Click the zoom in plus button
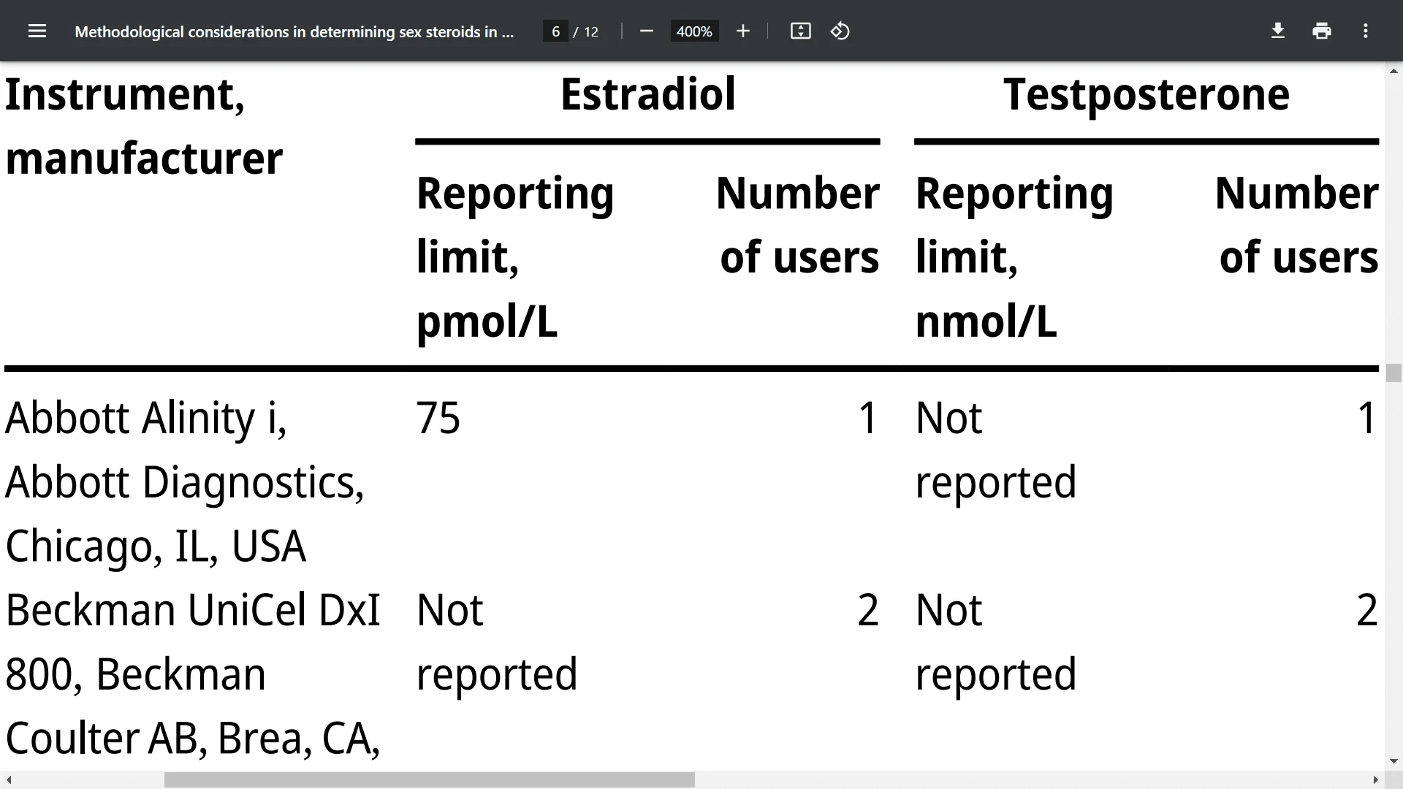Viewport: 1403px width, 789px height. pyautogui.click(x=743, y=32)
